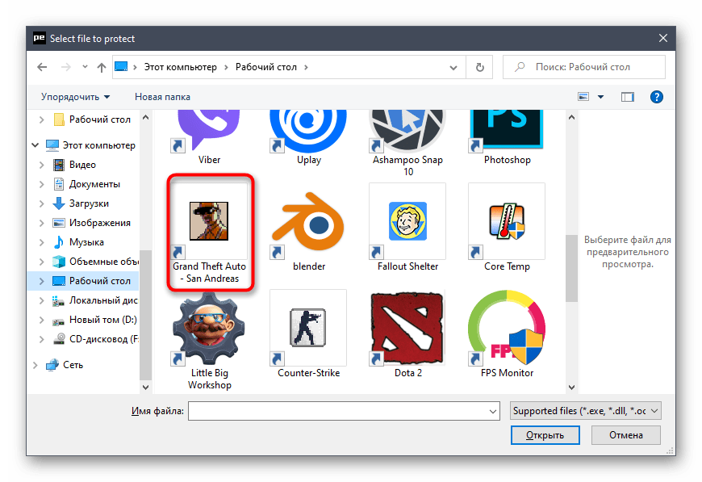Screen dimensions: 702x482
Task: Select Локальный диск in navigation tree
Action: (103, 300)
